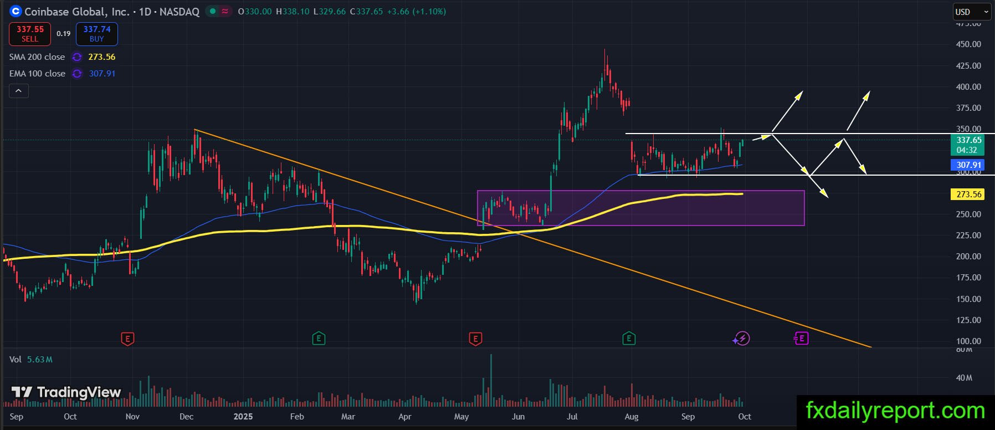Open the magenta upcoming earnings marker
995x430 pixels.
[801, 338]
